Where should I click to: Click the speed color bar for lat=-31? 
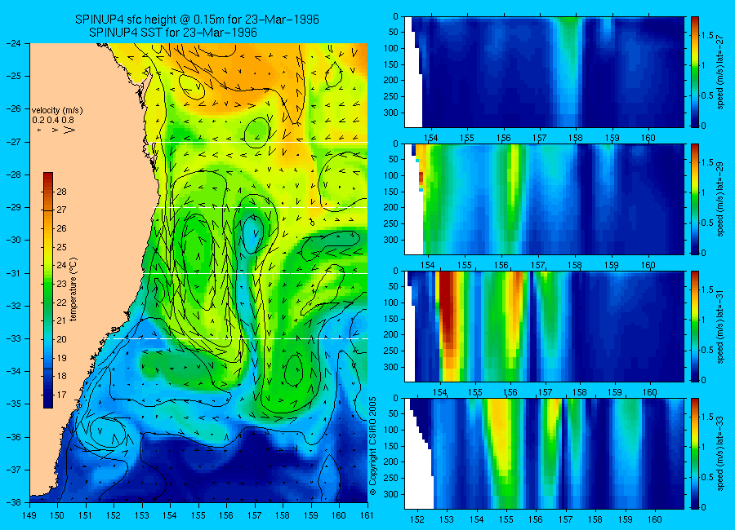coord(695,326)
